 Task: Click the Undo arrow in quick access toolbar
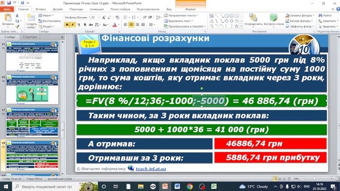click(14, 3)
